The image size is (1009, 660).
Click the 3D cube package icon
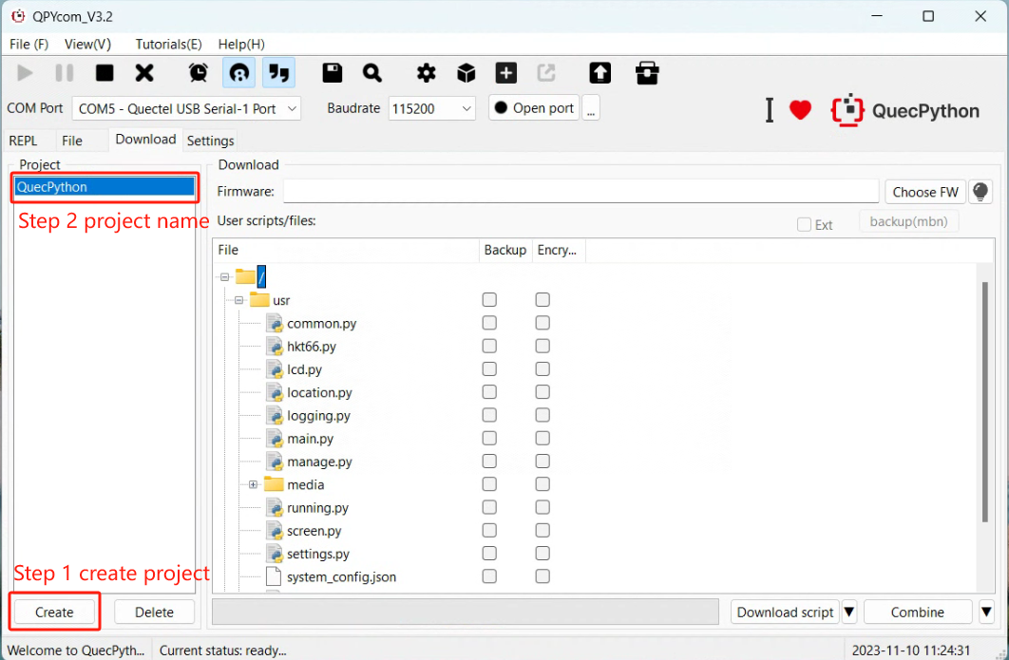[466, 73]
